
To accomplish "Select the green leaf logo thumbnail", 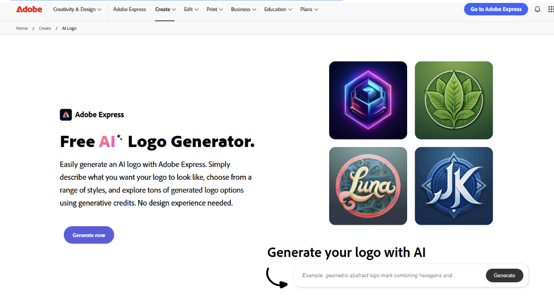I will (x=454, y=100).
